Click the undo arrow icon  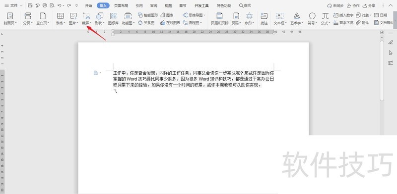click(x=59, y=5)
